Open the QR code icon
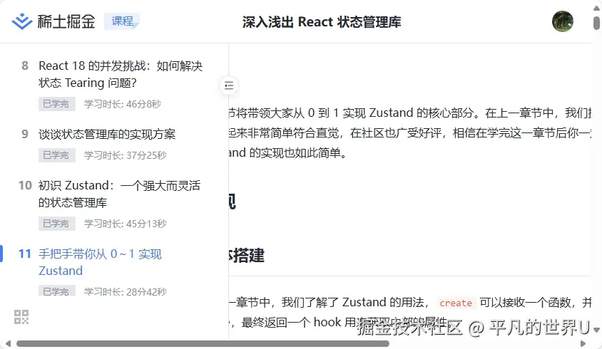602x349 pixels. (x=21, y=317)
